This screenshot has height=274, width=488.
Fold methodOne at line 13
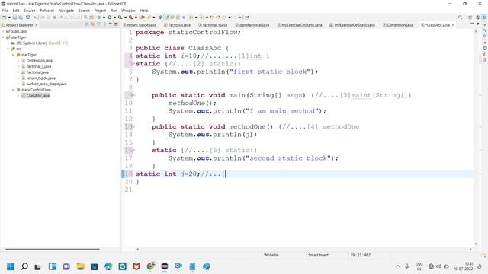click(134, 126)
